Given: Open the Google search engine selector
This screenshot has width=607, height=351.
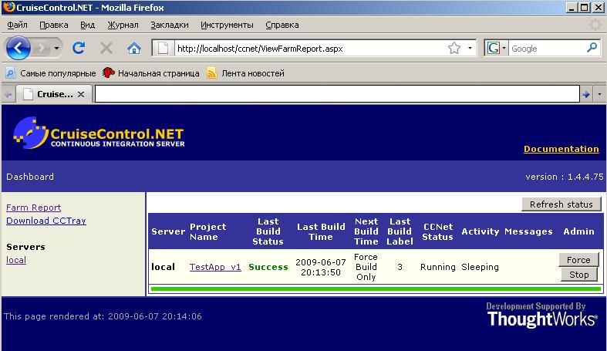Looking at the screenshot, I should [496, 49].
